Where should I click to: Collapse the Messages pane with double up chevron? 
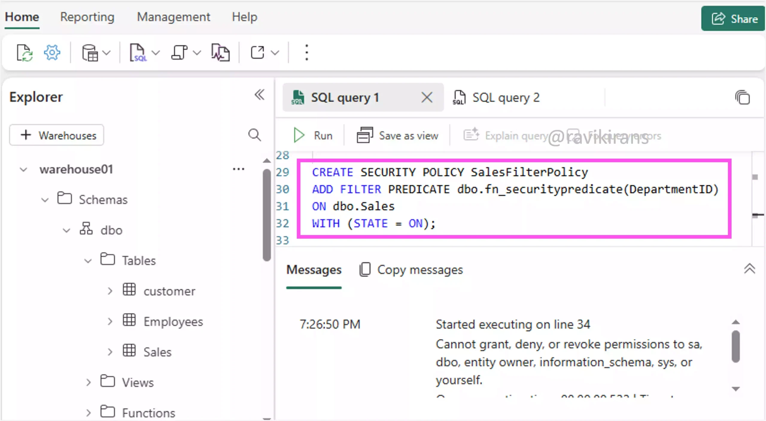(x=749, y=269)
